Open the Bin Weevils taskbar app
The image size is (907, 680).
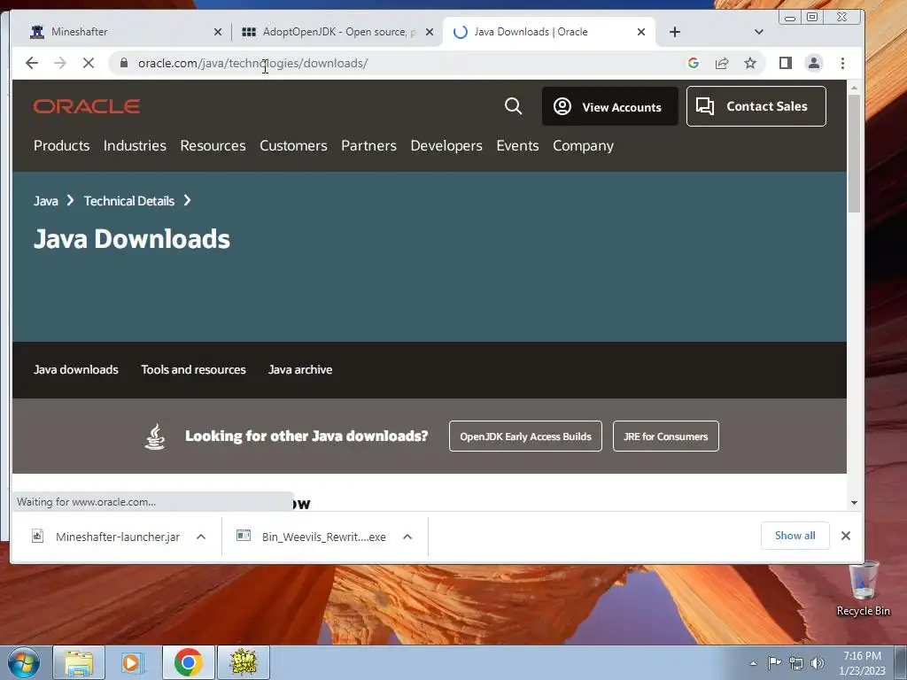pyautogui.click(x=244, y=662)
